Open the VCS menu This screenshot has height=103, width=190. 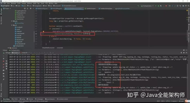[46, 3]
